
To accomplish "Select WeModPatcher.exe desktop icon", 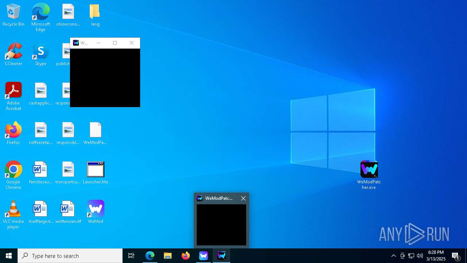I will coord(369,175).
